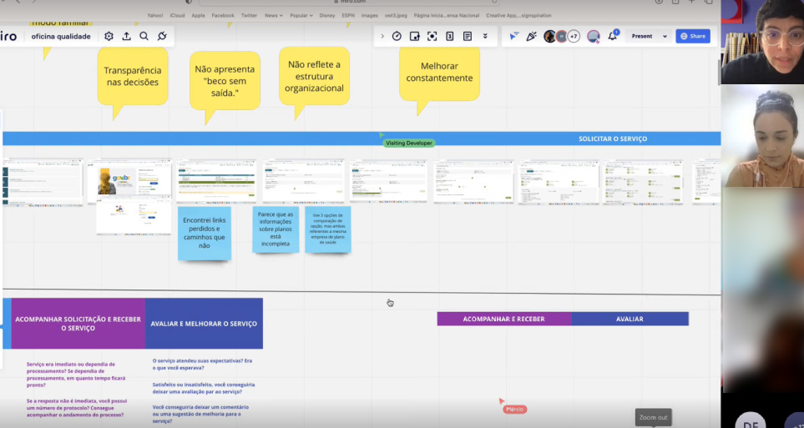This screenshot has height=428, width=804.
Task: Click the Share button
Action: pos(693,37)
